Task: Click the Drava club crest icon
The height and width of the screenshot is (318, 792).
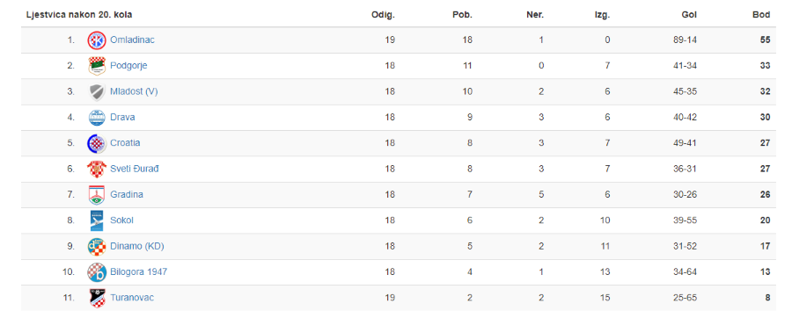Action: click(x=97, y=118)
